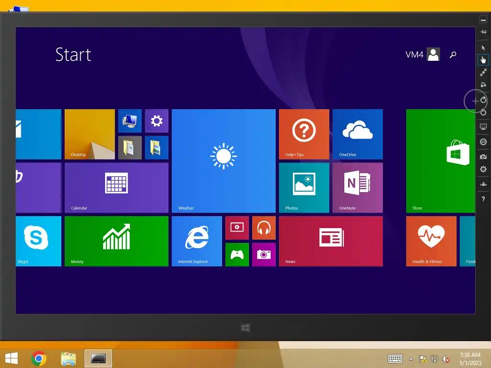Image resolution: width=491 pixels, height=368 pixels.
Task: Open PC settings gear tile
Action: [x=157, y=121]
